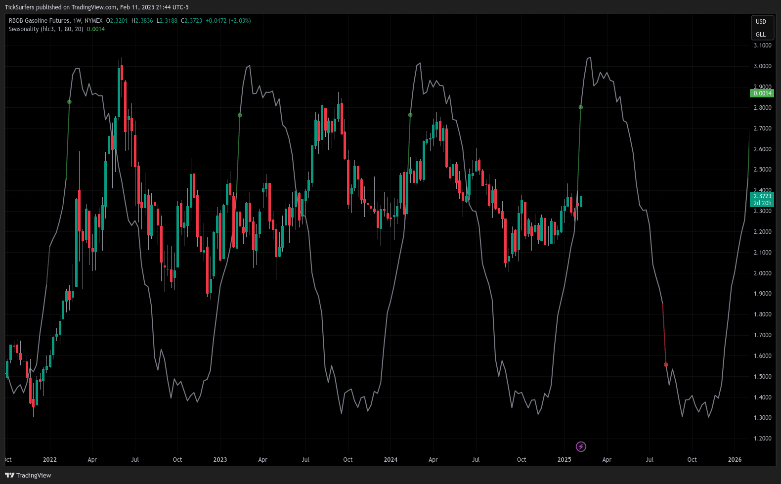Click the 3.1000 price axis label

click(762, 45)
